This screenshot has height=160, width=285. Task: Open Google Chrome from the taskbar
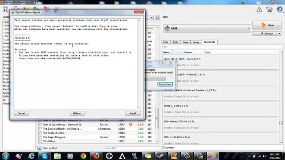pos(83,156)
